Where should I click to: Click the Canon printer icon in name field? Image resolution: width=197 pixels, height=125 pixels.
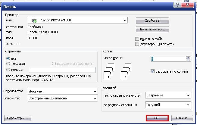(x=34, y=20)
